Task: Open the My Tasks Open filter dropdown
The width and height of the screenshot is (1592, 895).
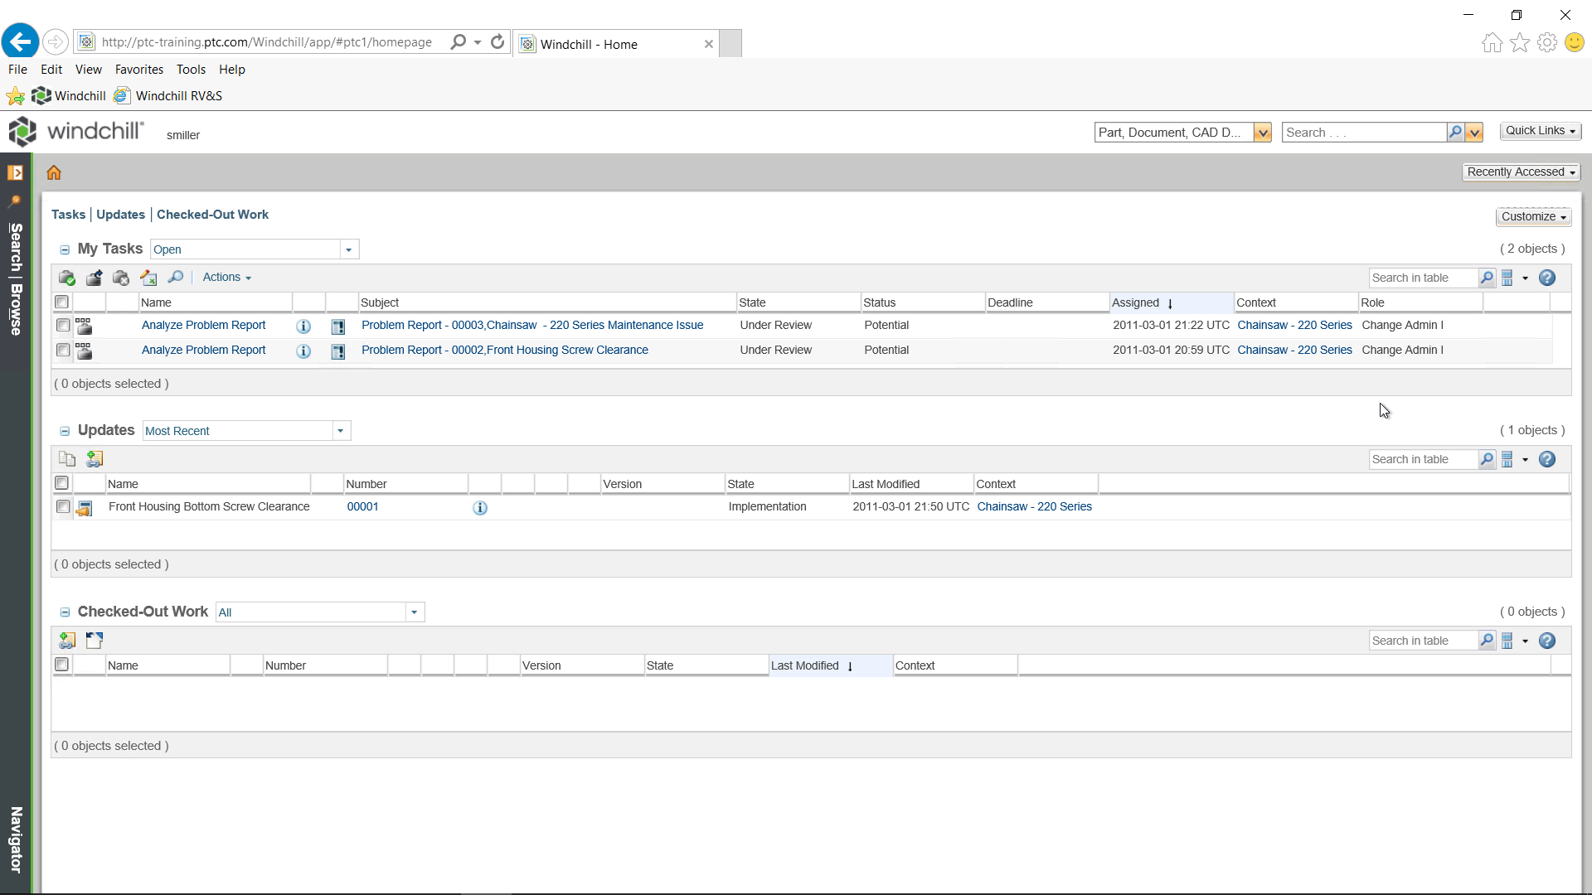Action: [x=349, y=249]
